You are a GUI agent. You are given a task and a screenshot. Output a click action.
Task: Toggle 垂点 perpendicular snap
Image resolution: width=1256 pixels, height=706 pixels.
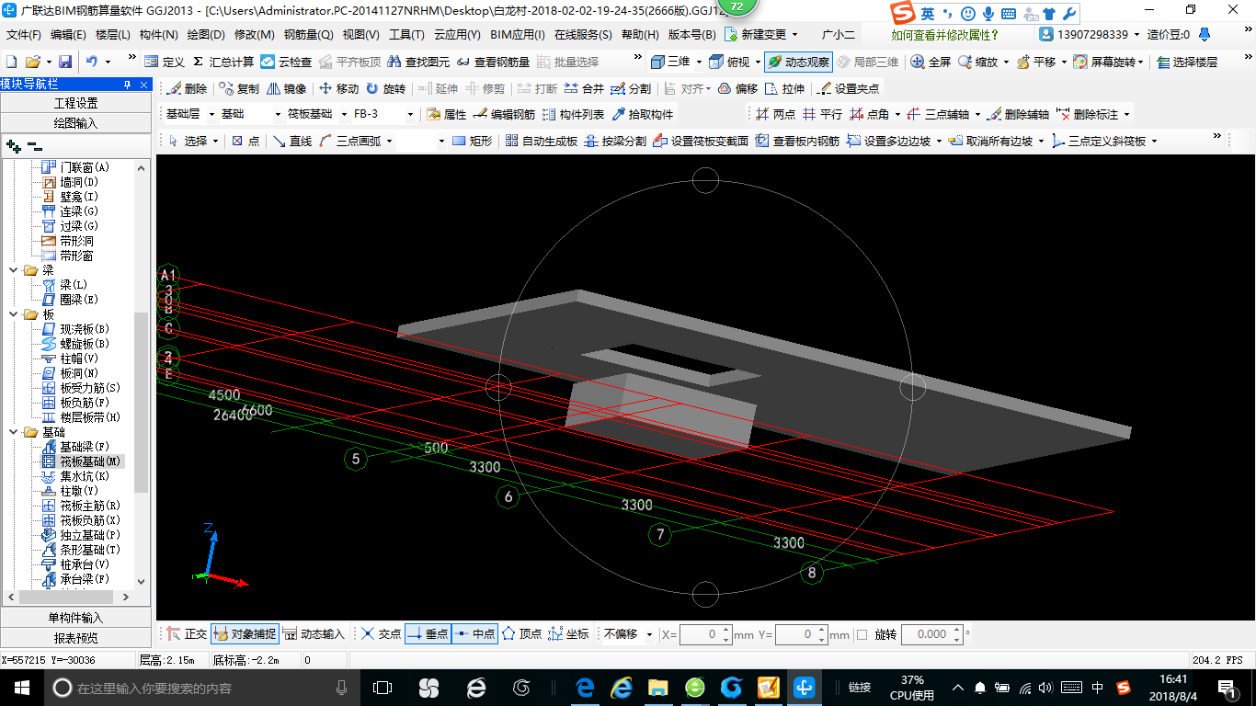(x=428, y=634)
